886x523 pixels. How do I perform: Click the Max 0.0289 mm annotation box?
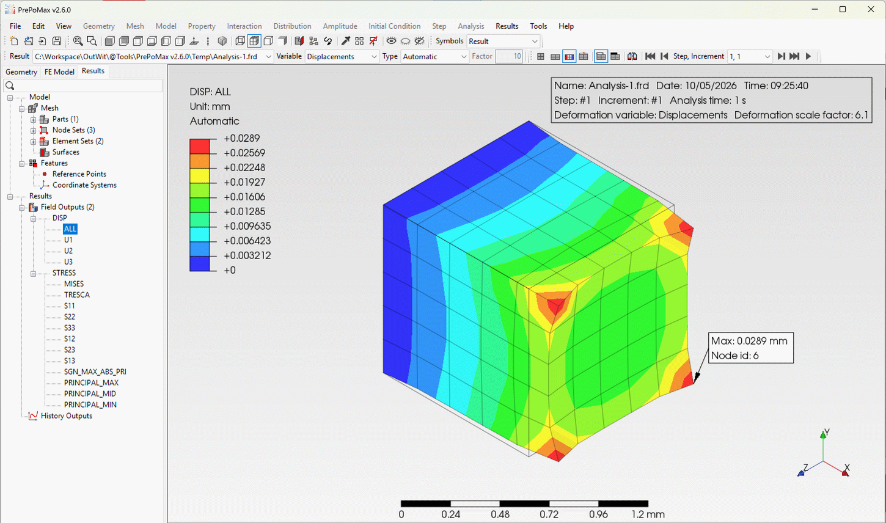point(751,348)
